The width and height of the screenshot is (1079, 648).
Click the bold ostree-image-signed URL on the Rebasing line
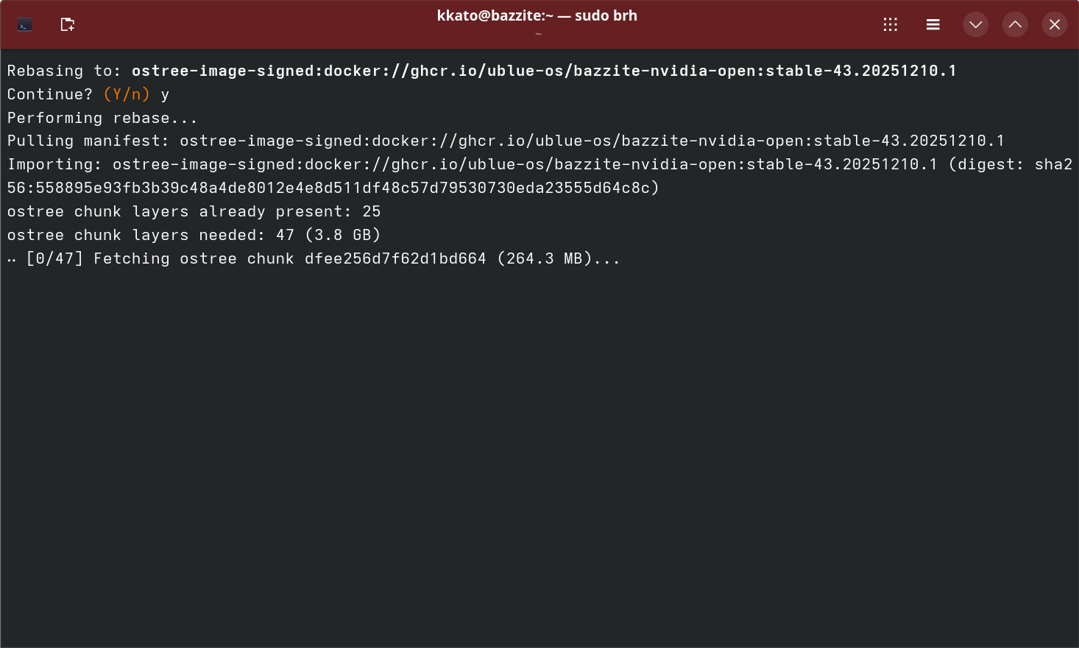(x=543, y=71)
